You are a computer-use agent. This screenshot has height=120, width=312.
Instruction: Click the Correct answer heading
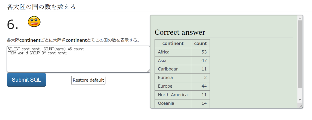click(x=180, y=32)
